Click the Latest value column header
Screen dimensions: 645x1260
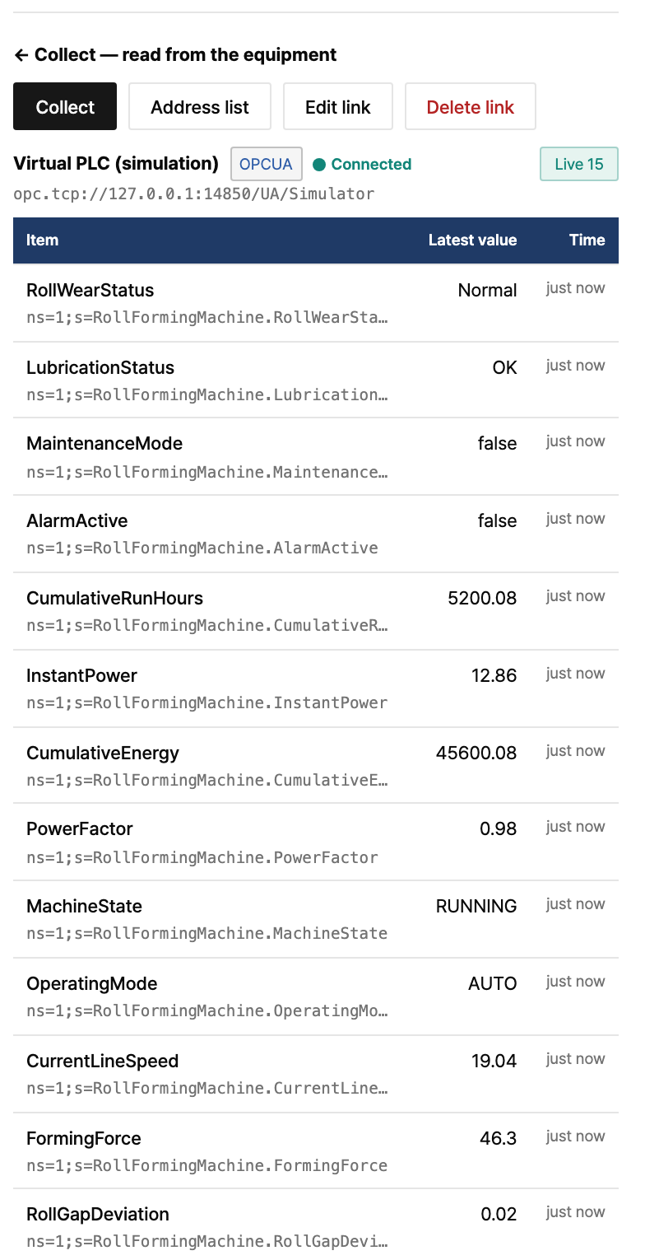click(472, 240)
